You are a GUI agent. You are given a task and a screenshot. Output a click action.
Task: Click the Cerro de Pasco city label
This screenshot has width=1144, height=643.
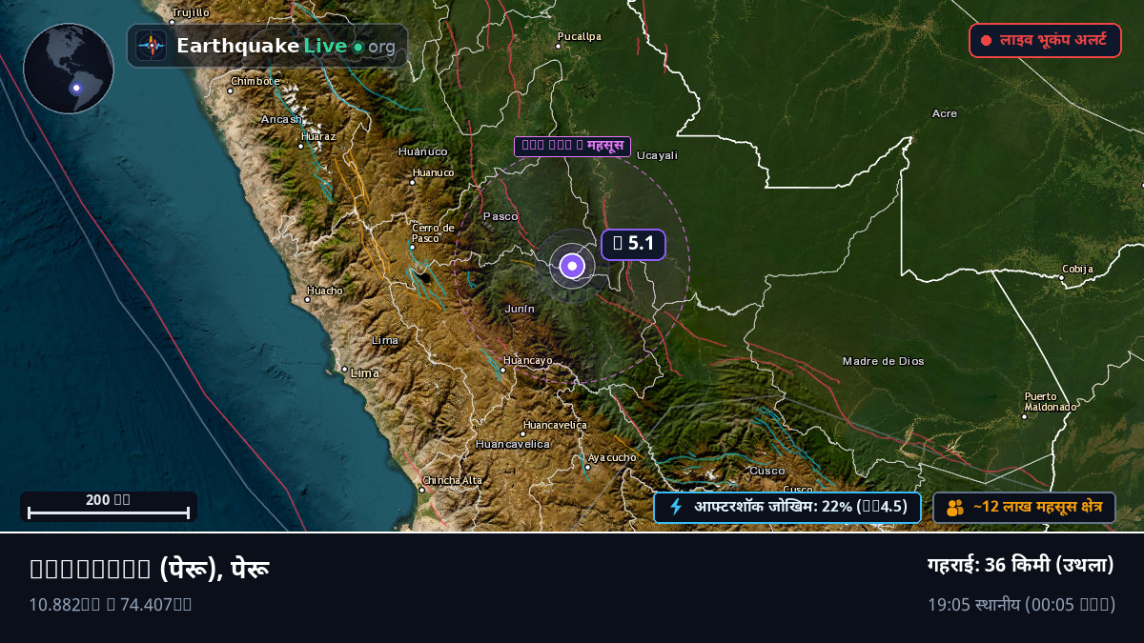tap(433, 232)
